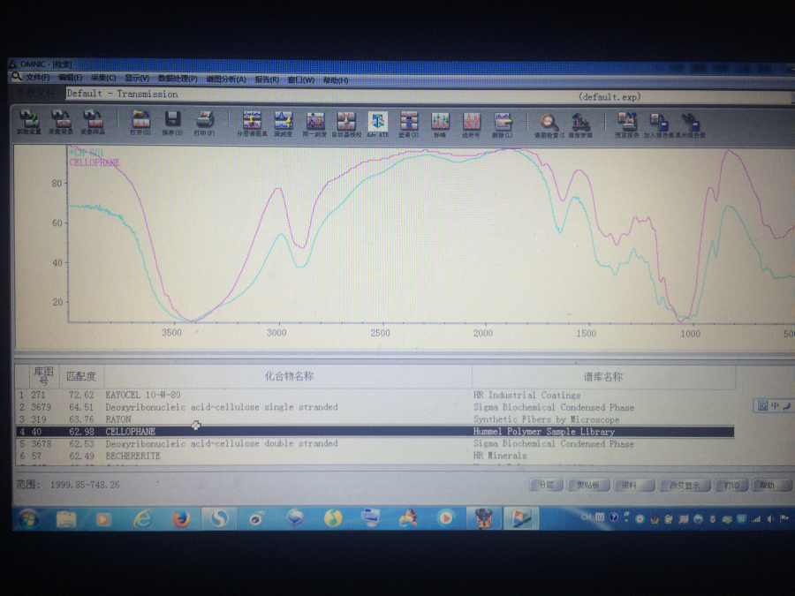Click the 剪贴板 button
Image resolution: width=795 pixels, height=596 pixels.
click(x=588, y=485)
